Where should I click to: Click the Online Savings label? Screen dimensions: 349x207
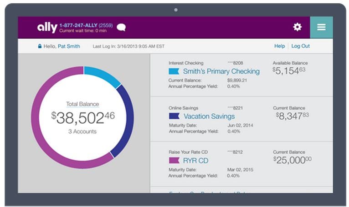click(184, 108)
